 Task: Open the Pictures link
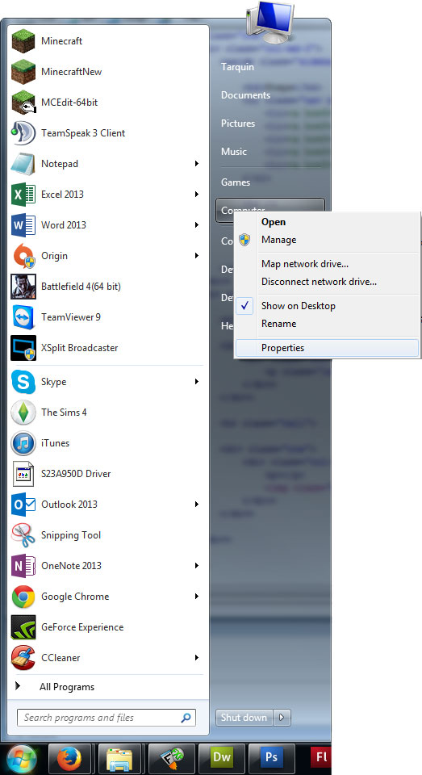pos(238,123)
